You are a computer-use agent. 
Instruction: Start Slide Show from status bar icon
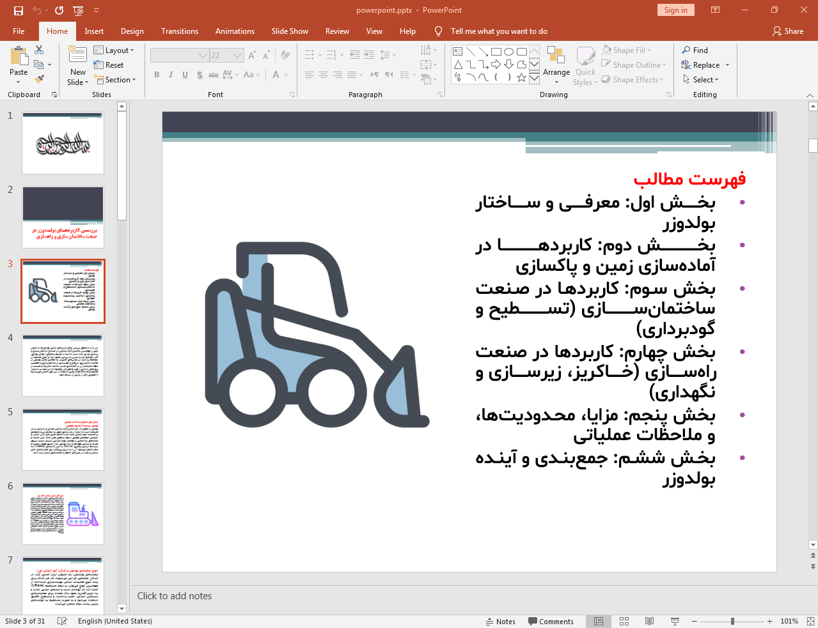(x=675, y=621)
